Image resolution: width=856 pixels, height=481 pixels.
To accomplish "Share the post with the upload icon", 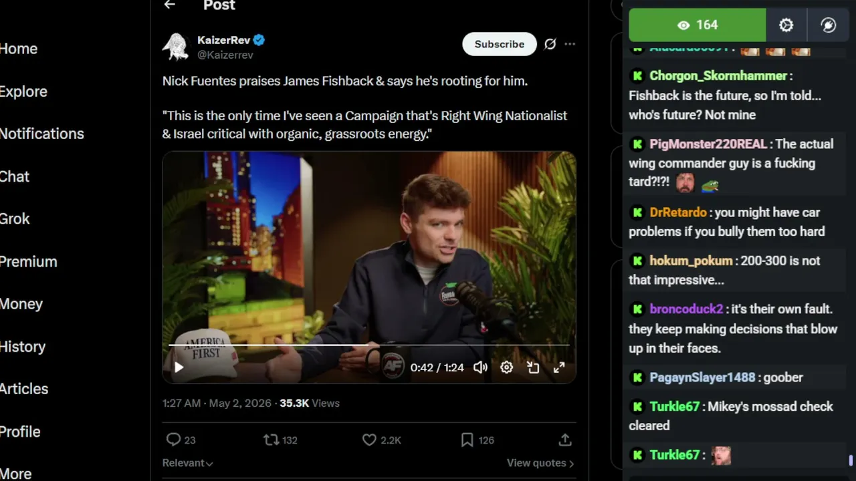I will (565, 440).
